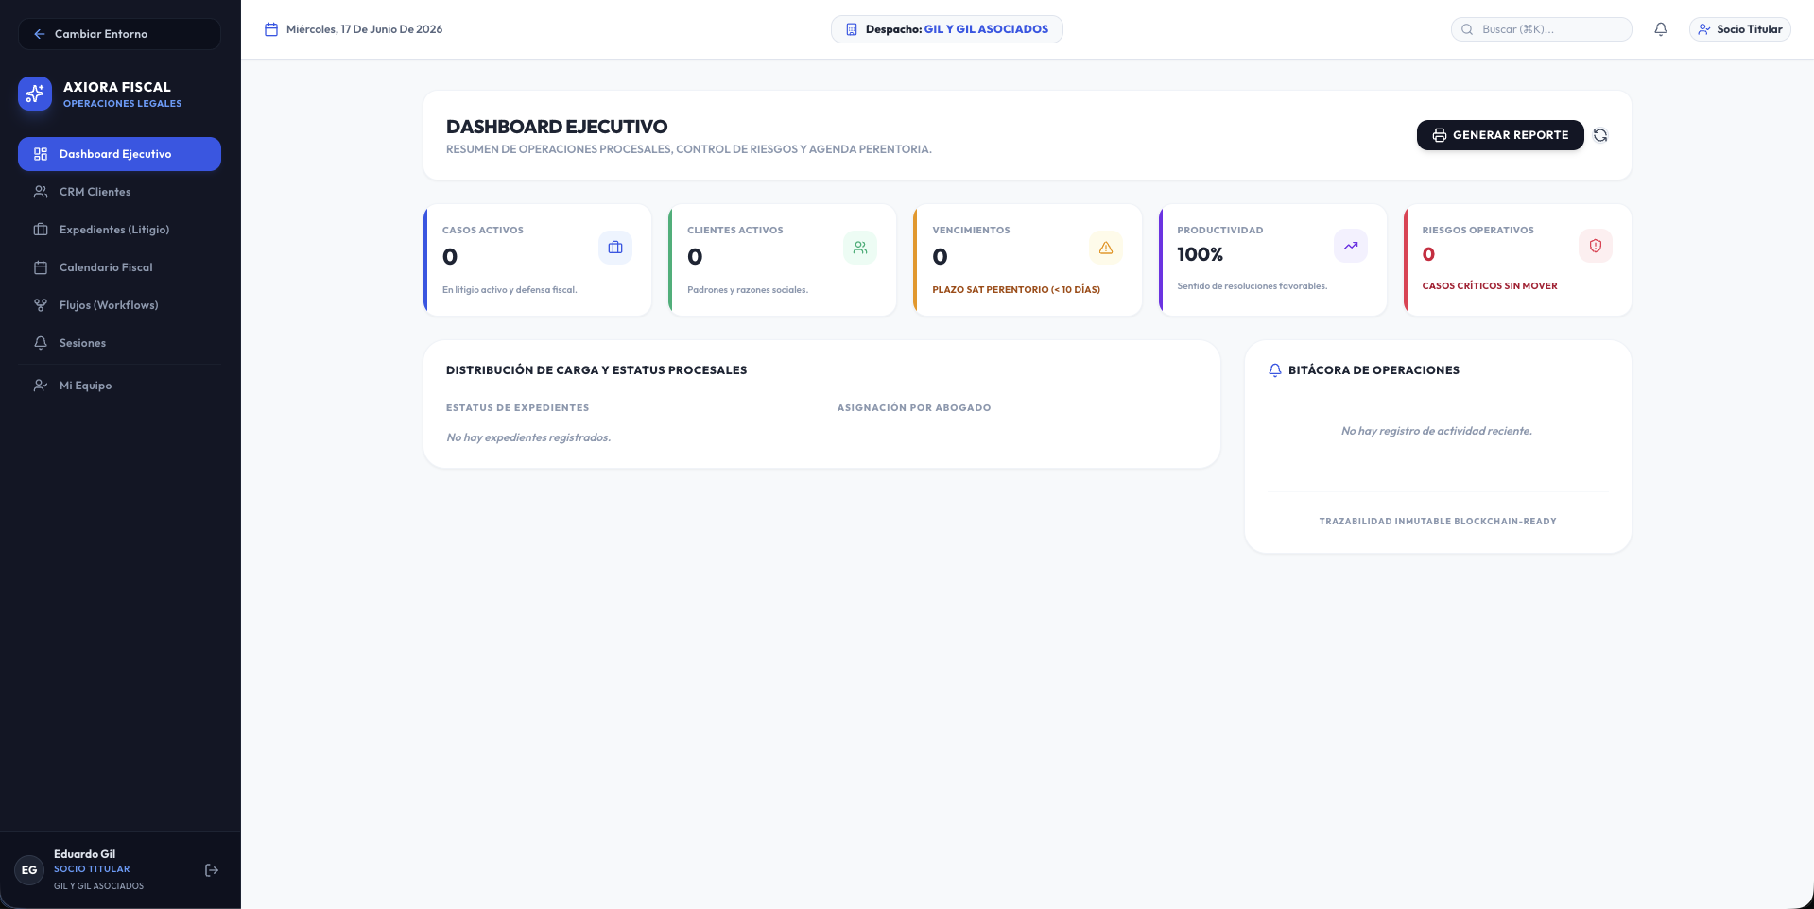The width and height of the screenshot is (1814, 909).
Task: Click Generar Reporte button
Action: pos(1500,135)
